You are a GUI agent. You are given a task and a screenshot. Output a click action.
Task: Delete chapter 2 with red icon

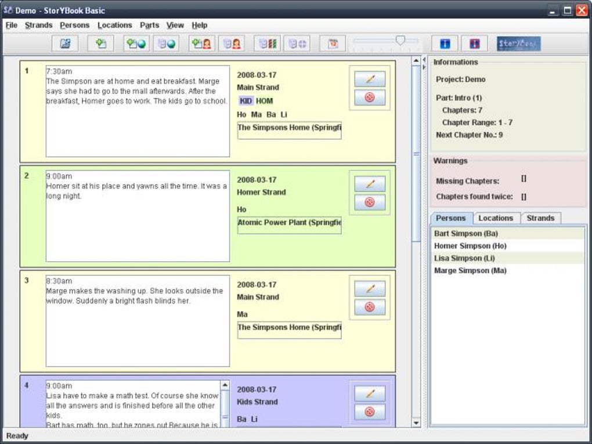click(370, 202)
